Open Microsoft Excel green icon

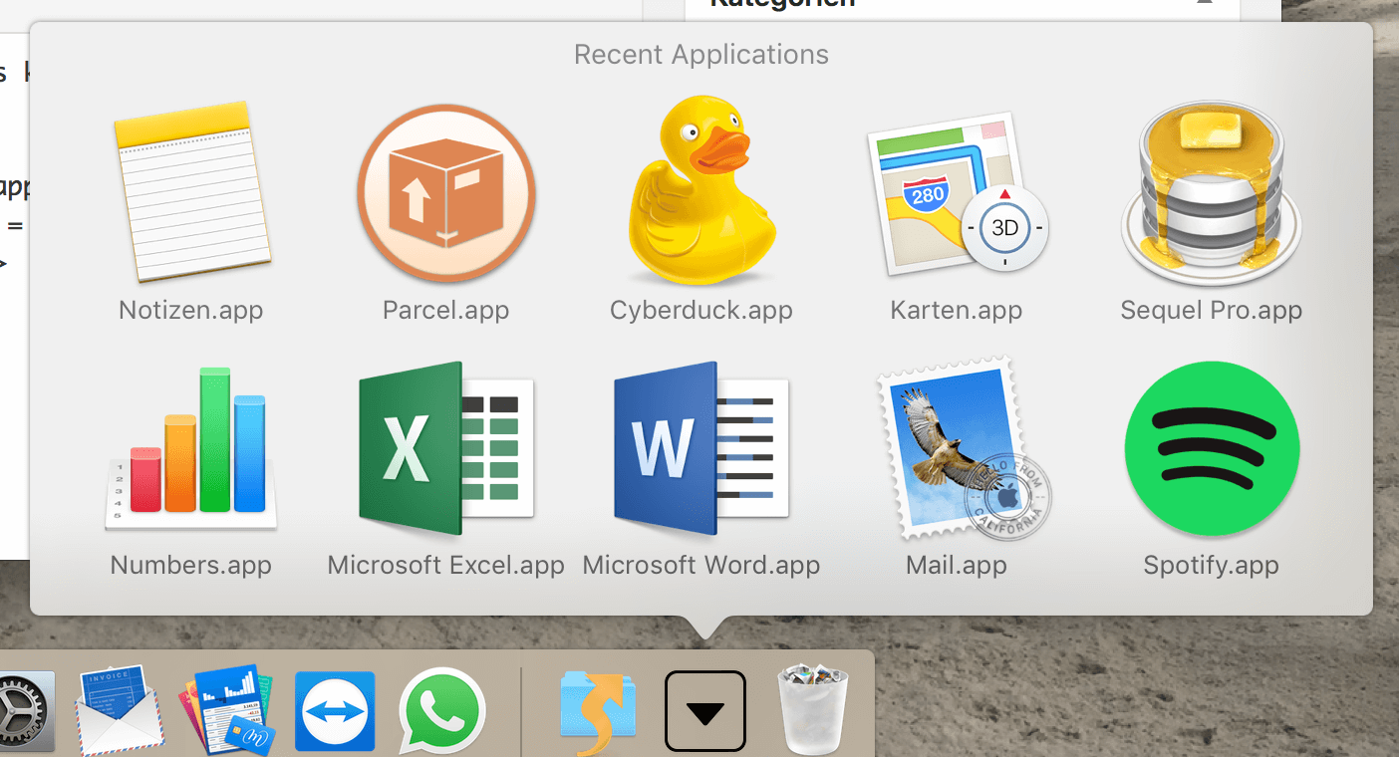pyautogui.click(x=446, y=447)
